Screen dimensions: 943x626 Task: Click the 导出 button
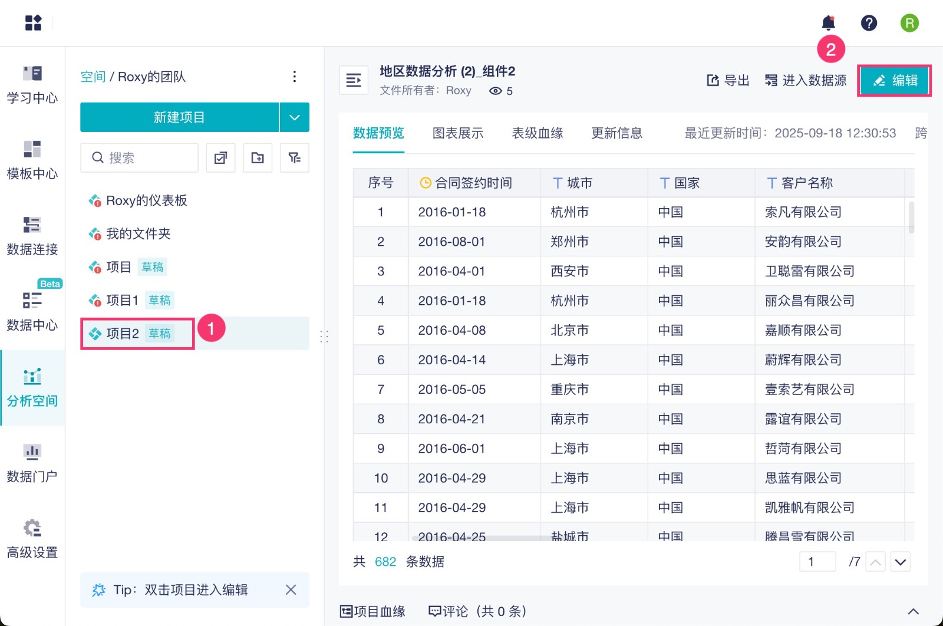pyautogui.click(x=728, y=80)
